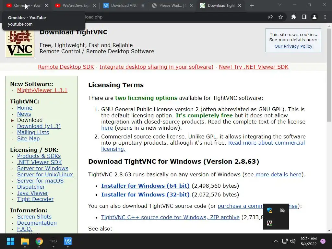Toggle the Chrome side panel icon
This screenshot has width=332, height=249.
(x=304, y=17)
